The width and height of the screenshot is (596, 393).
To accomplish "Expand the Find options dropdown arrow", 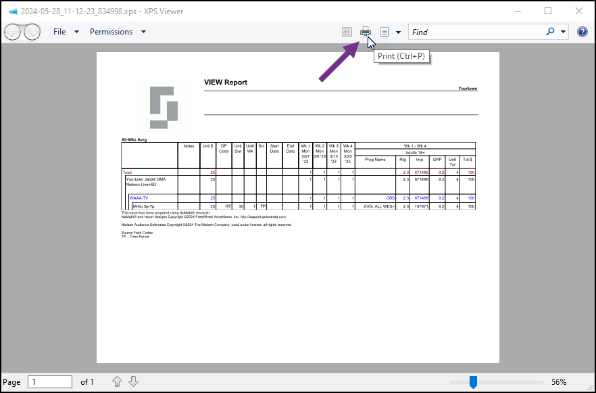I will coord(563,32).
